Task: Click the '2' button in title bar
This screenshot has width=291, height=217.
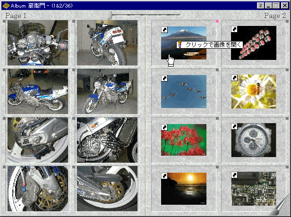Action: point(261,6)
